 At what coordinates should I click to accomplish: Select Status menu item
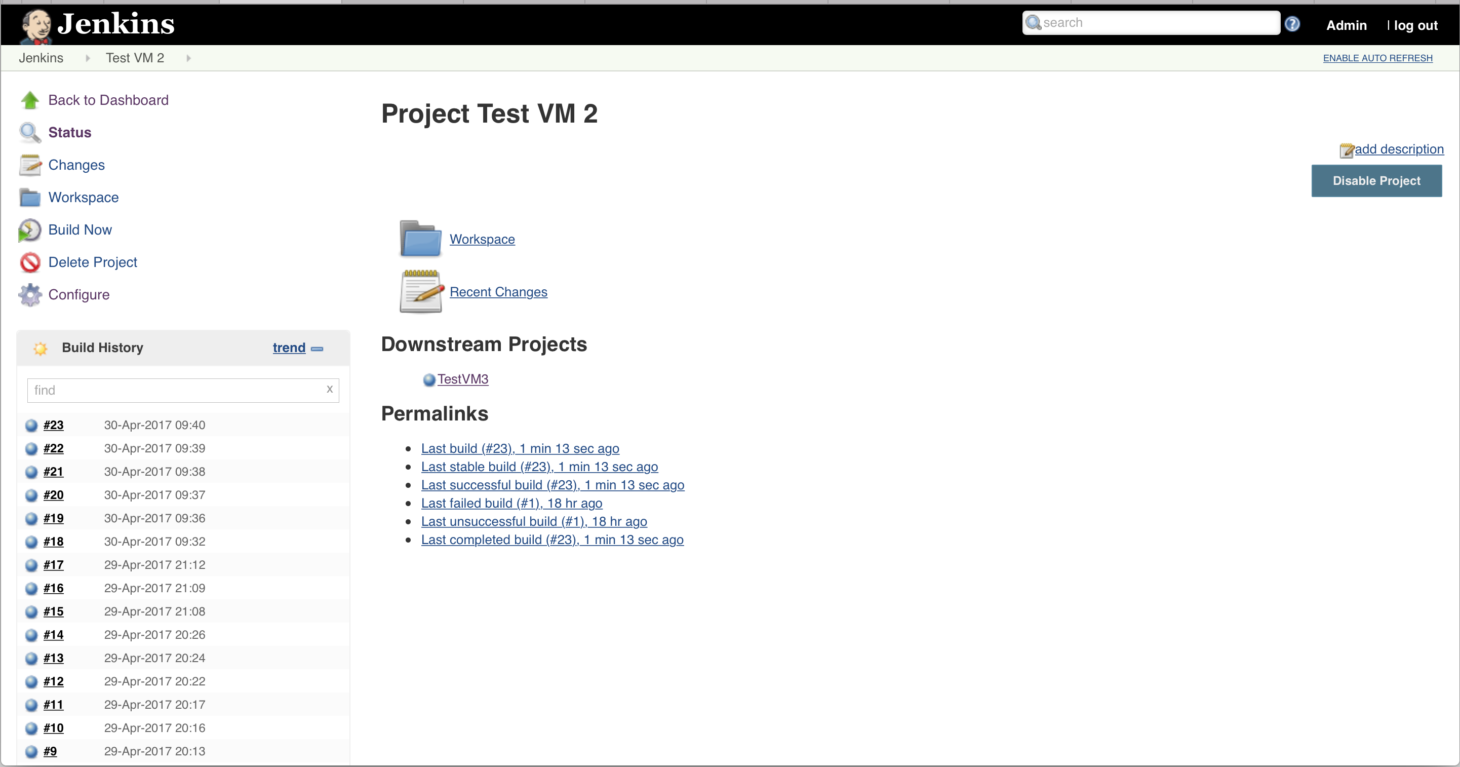[x=69, y=131]
